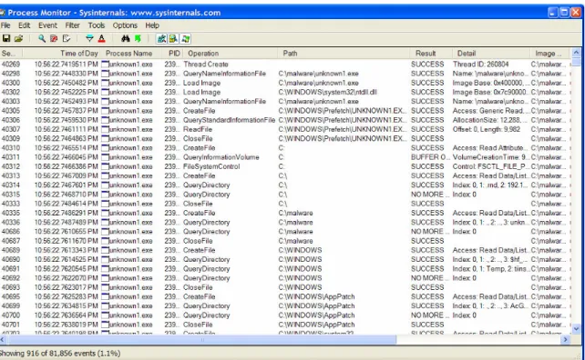Click sequence number 40333
Viewport: 585px width, 360px height.
click(10, 204)
